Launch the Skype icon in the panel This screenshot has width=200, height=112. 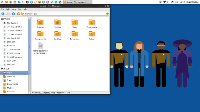click(31, 2)
